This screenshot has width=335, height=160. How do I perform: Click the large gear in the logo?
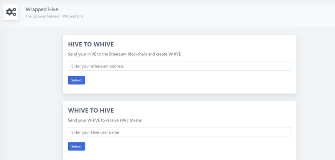[x=9, y=12]
